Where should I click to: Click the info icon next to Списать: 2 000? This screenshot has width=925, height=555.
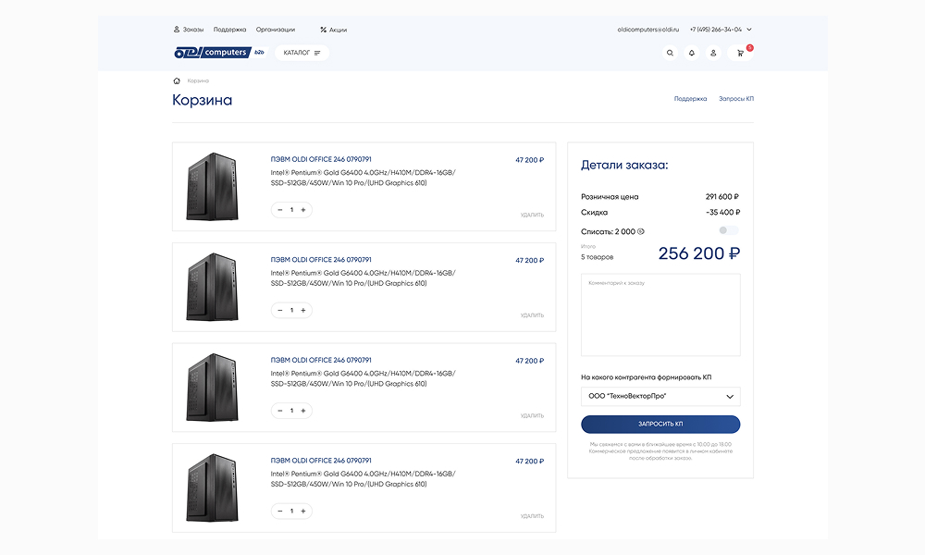[x=641, y=231]
